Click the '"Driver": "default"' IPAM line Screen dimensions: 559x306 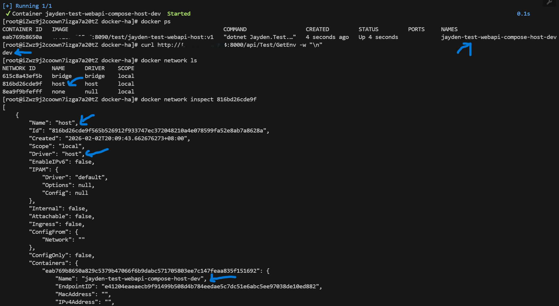tap(75, 177)
